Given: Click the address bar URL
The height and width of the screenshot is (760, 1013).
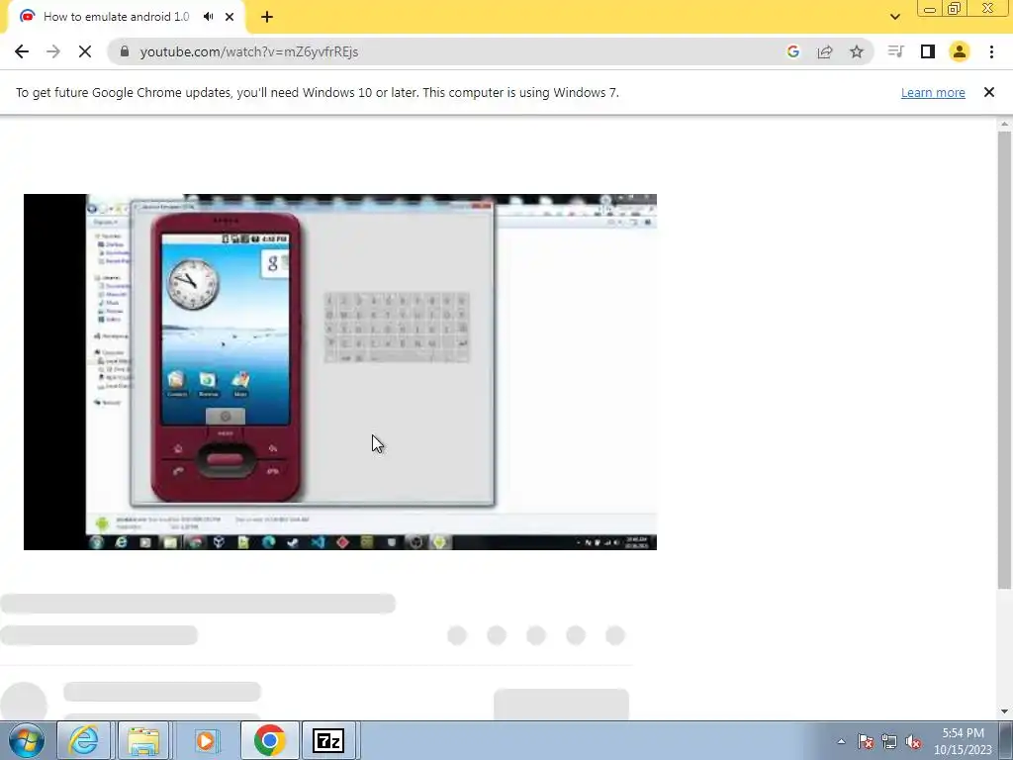Looking at the screenshot, I should 249,51.
